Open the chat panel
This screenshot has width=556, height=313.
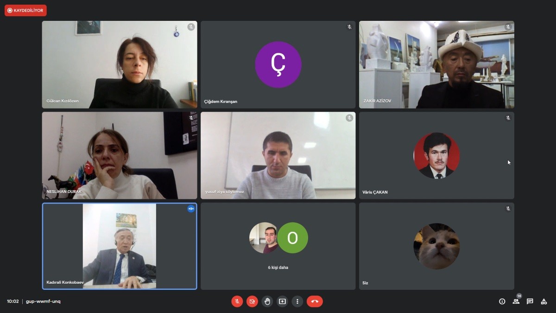coord(530,301)
